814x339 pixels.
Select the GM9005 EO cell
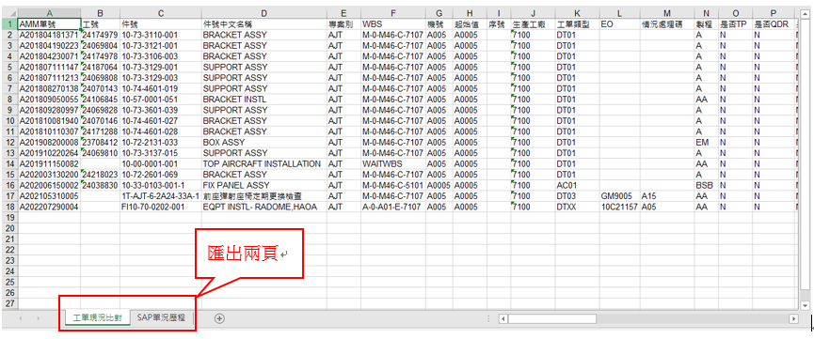619,196
